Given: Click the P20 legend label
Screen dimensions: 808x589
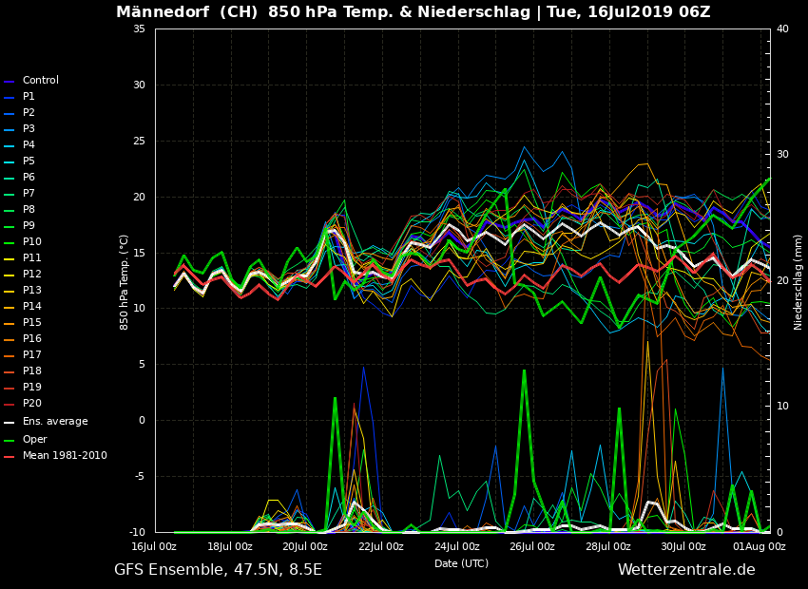Looking at the screenshot, I should [31, 404].
